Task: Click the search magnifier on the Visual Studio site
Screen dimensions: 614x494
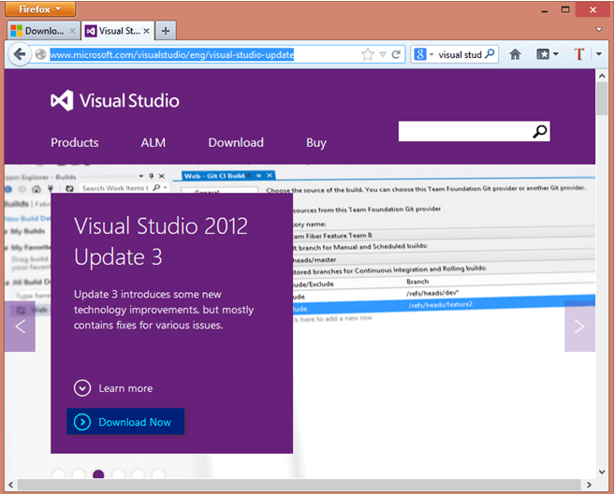Action: click(540, 132)
